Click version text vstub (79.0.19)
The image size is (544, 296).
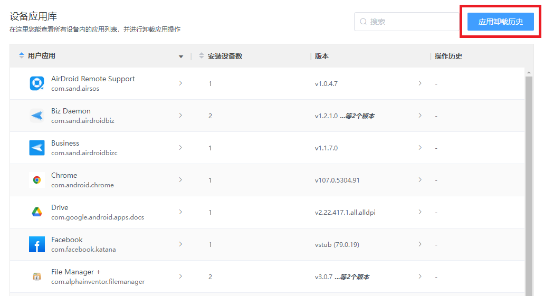(x=337, y=245)
